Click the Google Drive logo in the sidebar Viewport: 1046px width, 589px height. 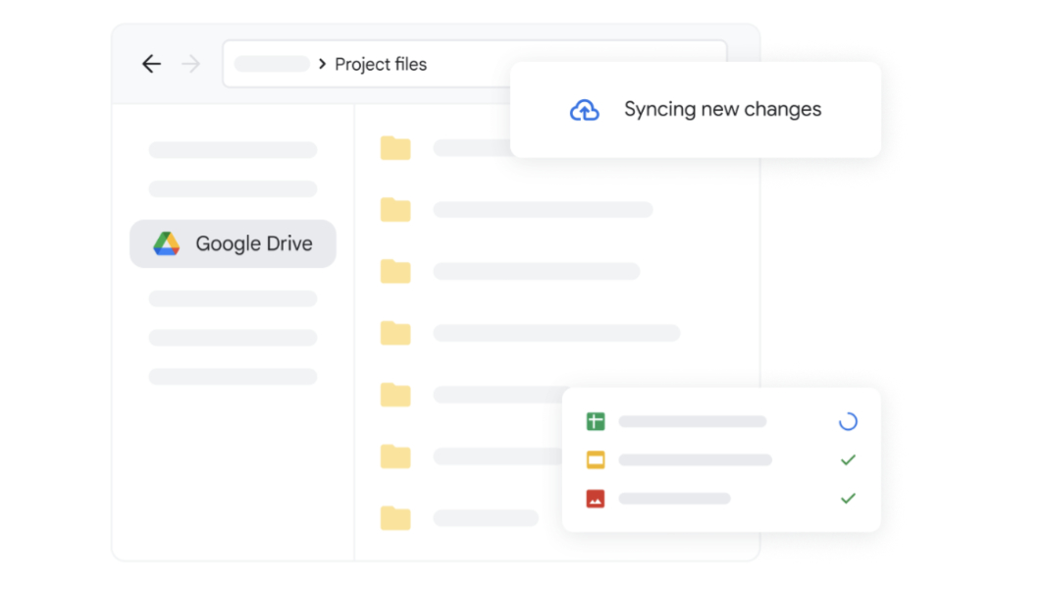(x=167, y=243)
